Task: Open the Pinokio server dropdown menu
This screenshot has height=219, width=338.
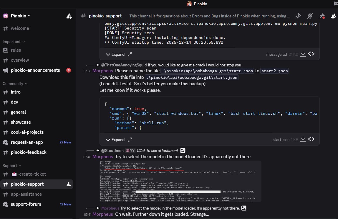Action: pos(21,16)
